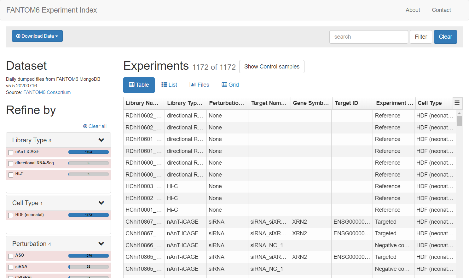
Task: Select the first RDhi10602 row name cell
Action: (x=144, y=116)
